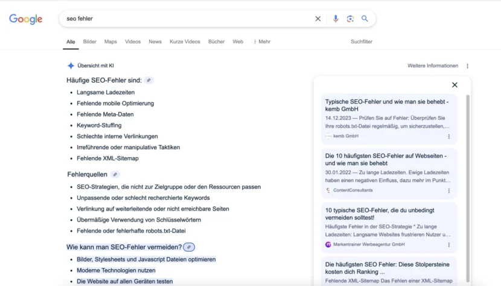Open "Typische SEO-Fehler und wie man sie behebt" source

pyautogui.click(x=385, y=105)
